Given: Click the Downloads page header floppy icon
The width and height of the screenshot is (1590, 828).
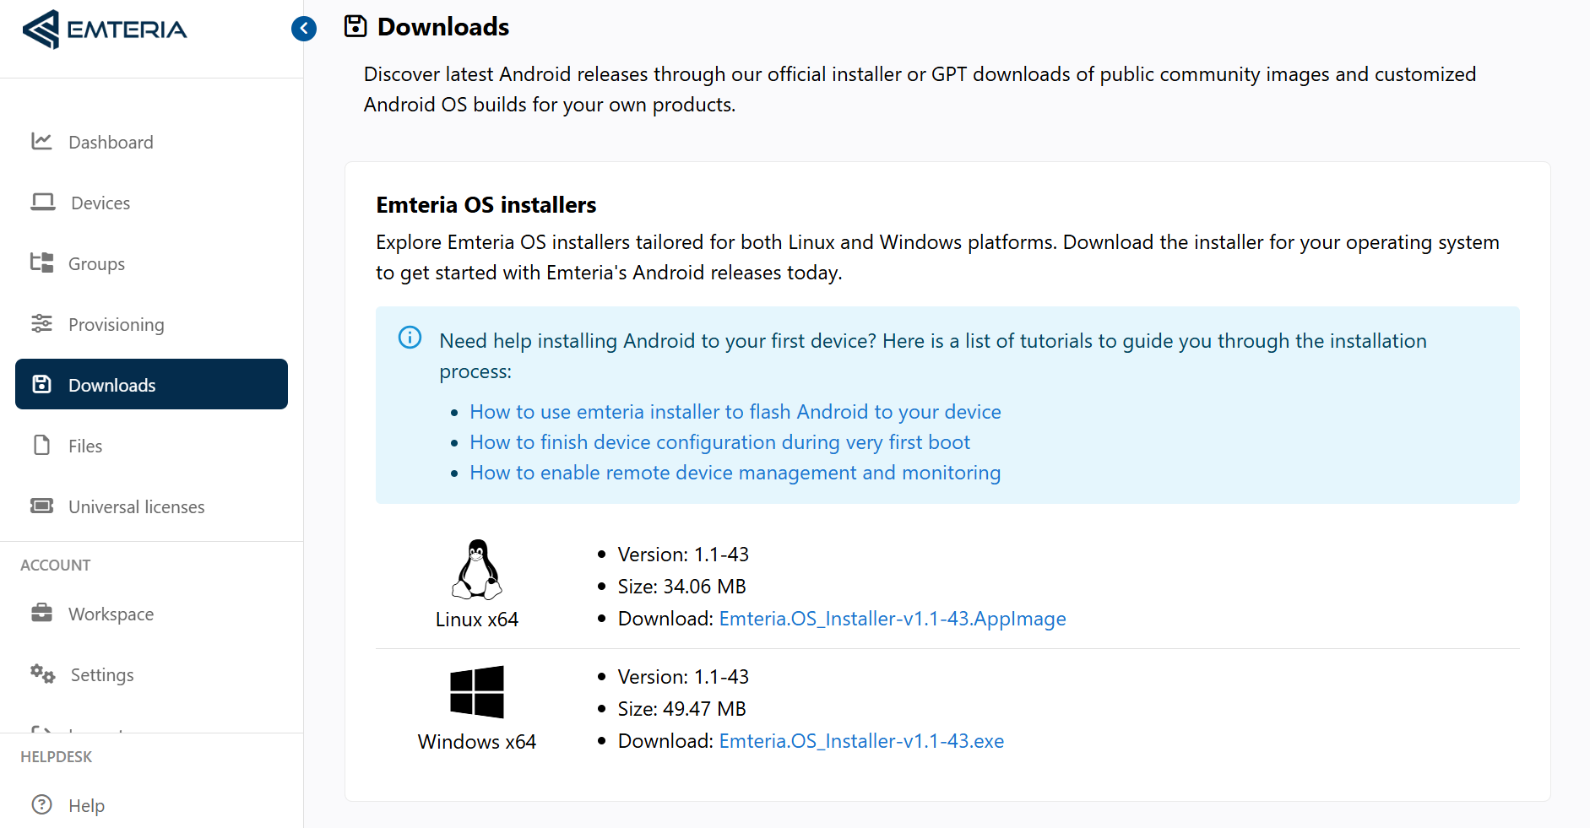Looking at the screenshot, I should pos(355,26).
